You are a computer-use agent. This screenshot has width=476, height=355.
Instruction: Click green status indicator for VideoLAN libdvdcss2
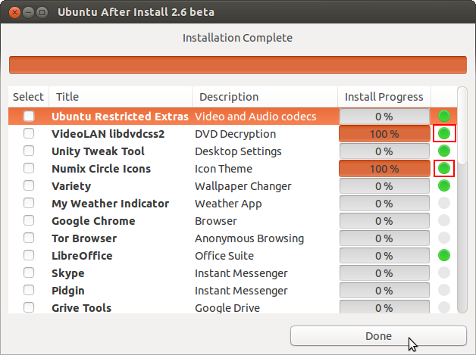click(x=444, y=133)
